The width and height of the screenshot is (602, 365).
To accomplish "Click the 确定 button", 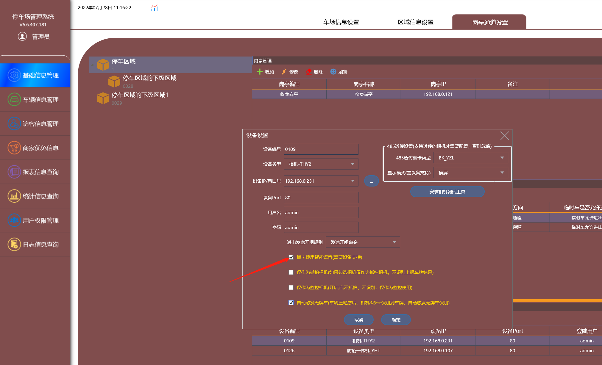I will tap(396, 320).
